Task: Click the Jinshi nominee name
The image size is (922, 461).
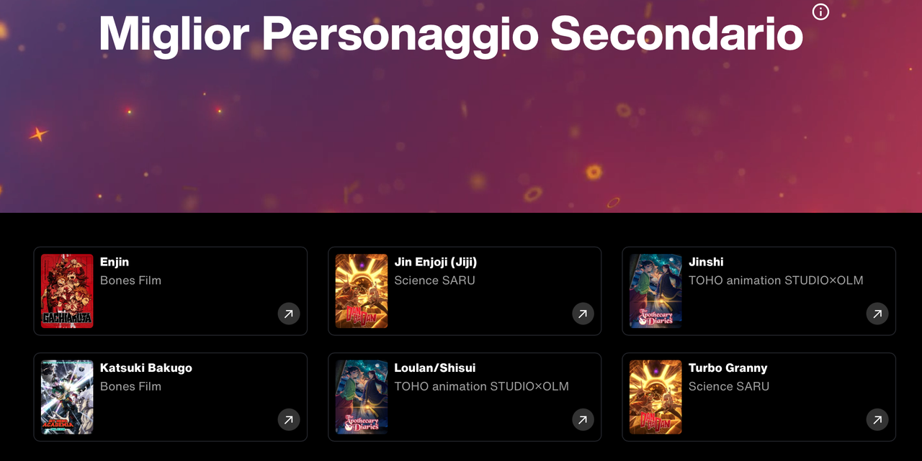Action: (x=706, y=262)
